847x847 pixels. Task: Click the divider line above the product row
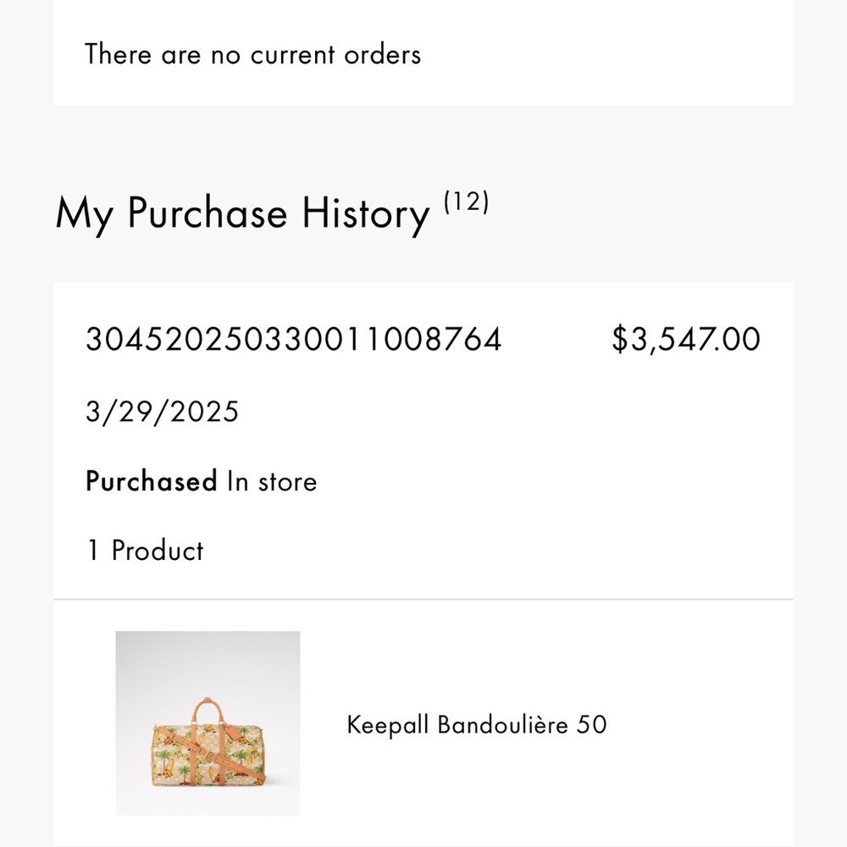[x=423, y=599]
